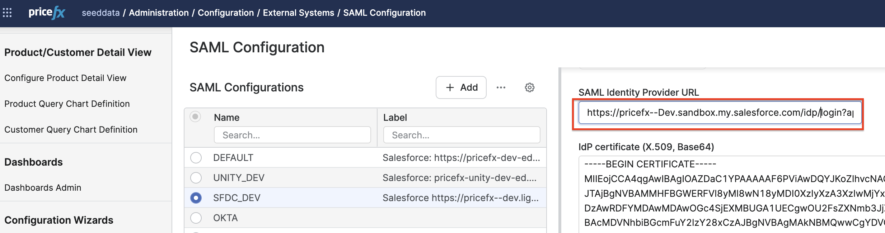Click the header select-all radio button
Viewport: 885px width, 233px height.
click(x=195, y=117)
